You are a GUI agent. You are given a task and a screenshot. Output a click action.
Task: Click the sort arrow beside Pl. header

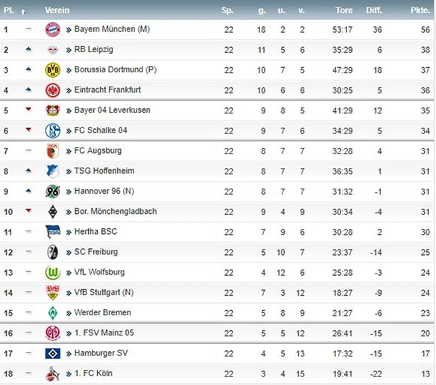click(23, 11)
